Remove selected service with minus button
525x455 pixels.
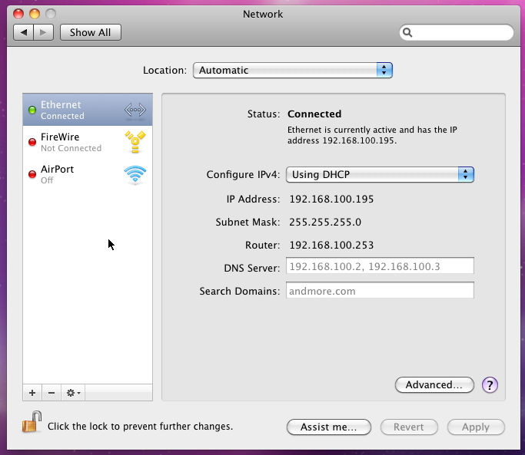point(52,392)
